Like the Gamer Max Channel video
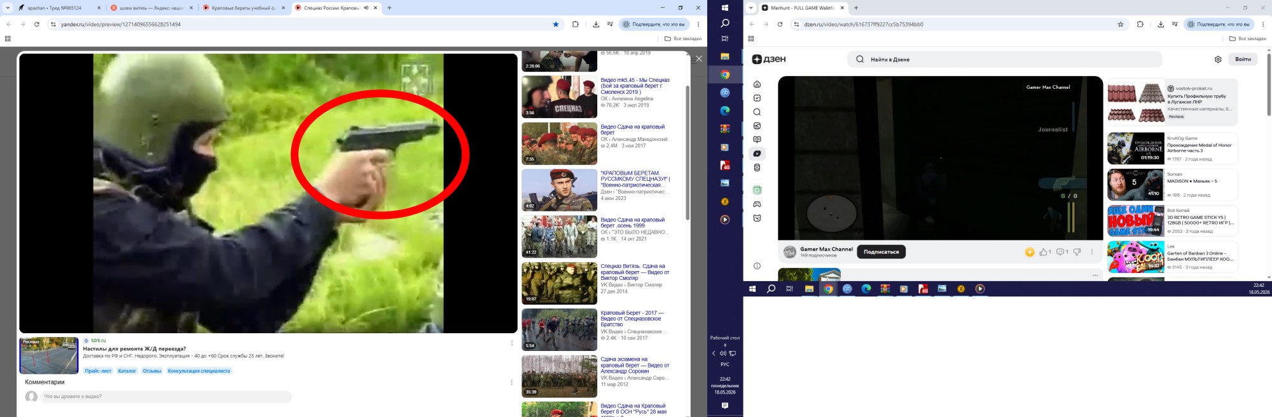Image resolution: width=1272 pixels, height=417 pixels. click(1045, 252)
